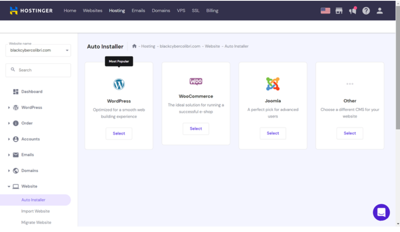
Task: Click the search magnifier icon in sidebar
Action: click(13, 69)
